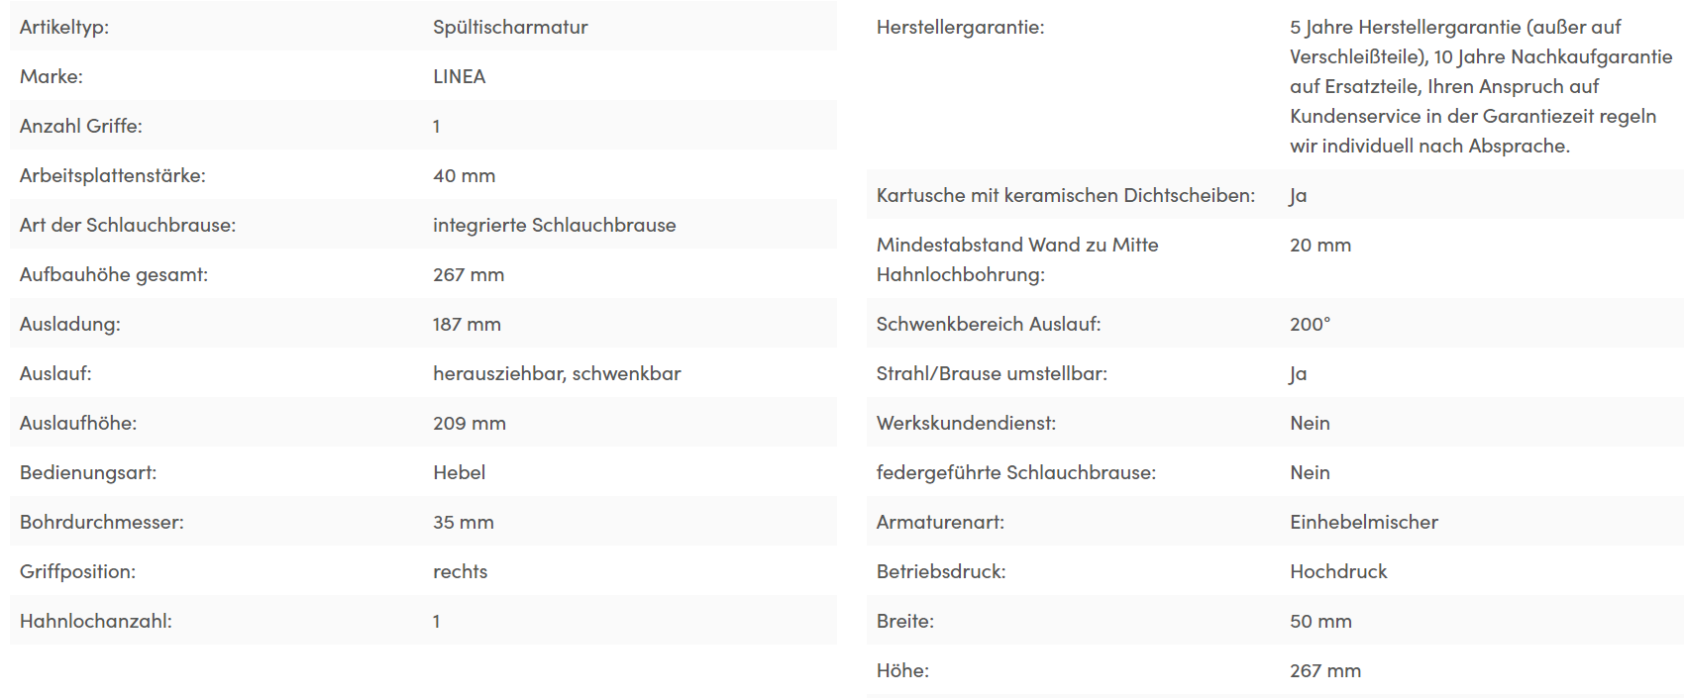This screenshot has height=698, width=1684.
Task: Click the Artikeltyp value Spültischarmatur
Action: [510, 27]
